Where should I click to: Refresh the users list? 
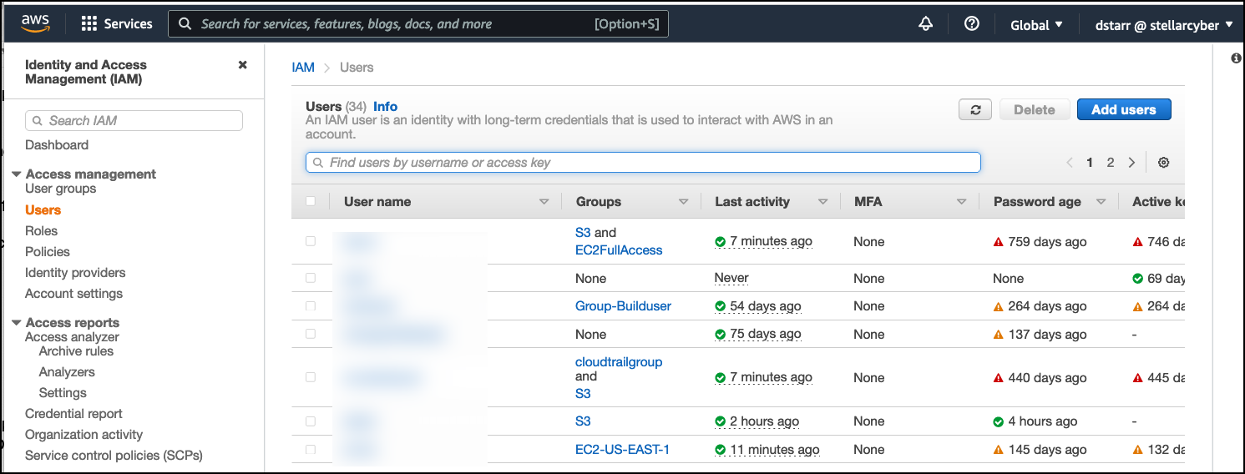point(974,110)
